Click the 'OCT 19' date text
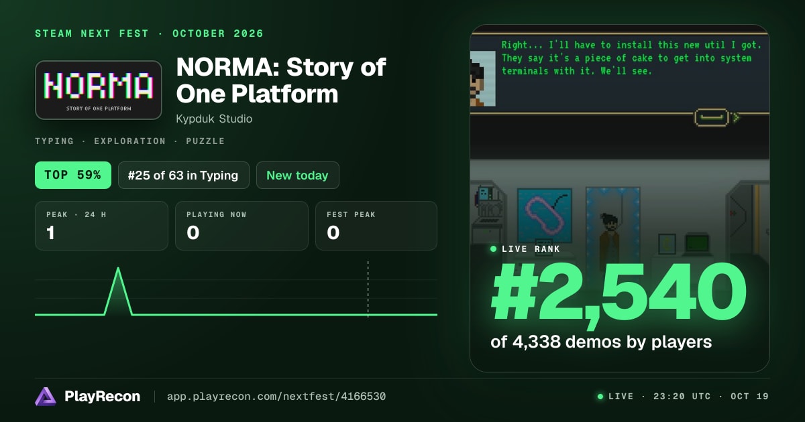 [x=749, y=397]
